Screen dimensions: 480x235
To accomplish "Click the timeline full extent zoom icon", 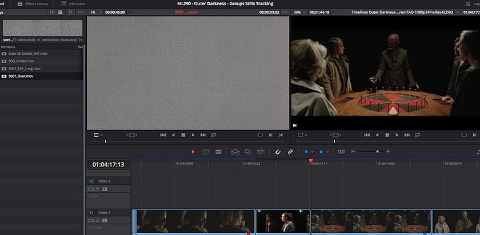I will click(341, 152).
